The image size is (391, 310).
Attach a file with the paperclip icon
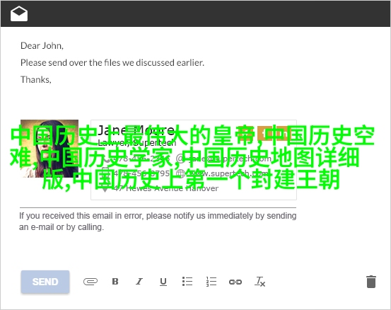[x=91, y=282]
